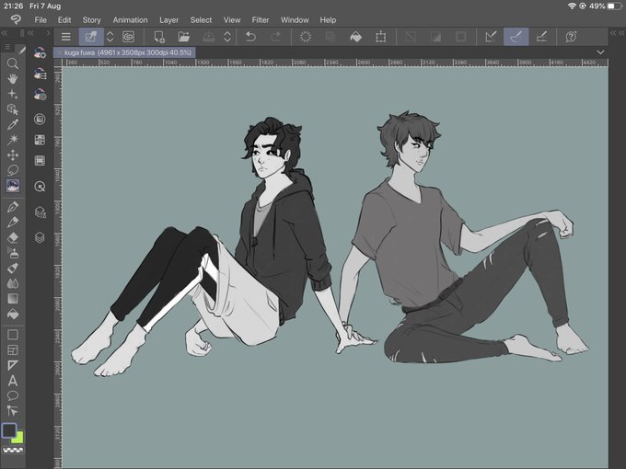This screenshot has height=469, width=626.
Task: Open a file with the folder icon
Action: (x=183, y=37)
